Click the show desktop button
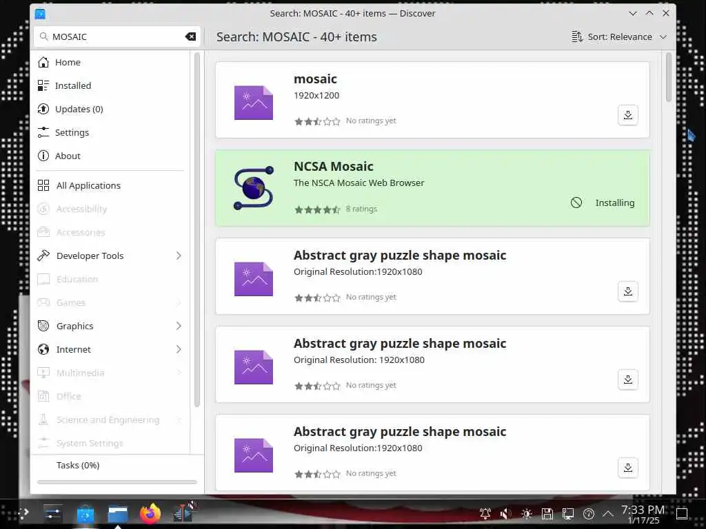Screen dimensions: 706x529 point(682,514)
